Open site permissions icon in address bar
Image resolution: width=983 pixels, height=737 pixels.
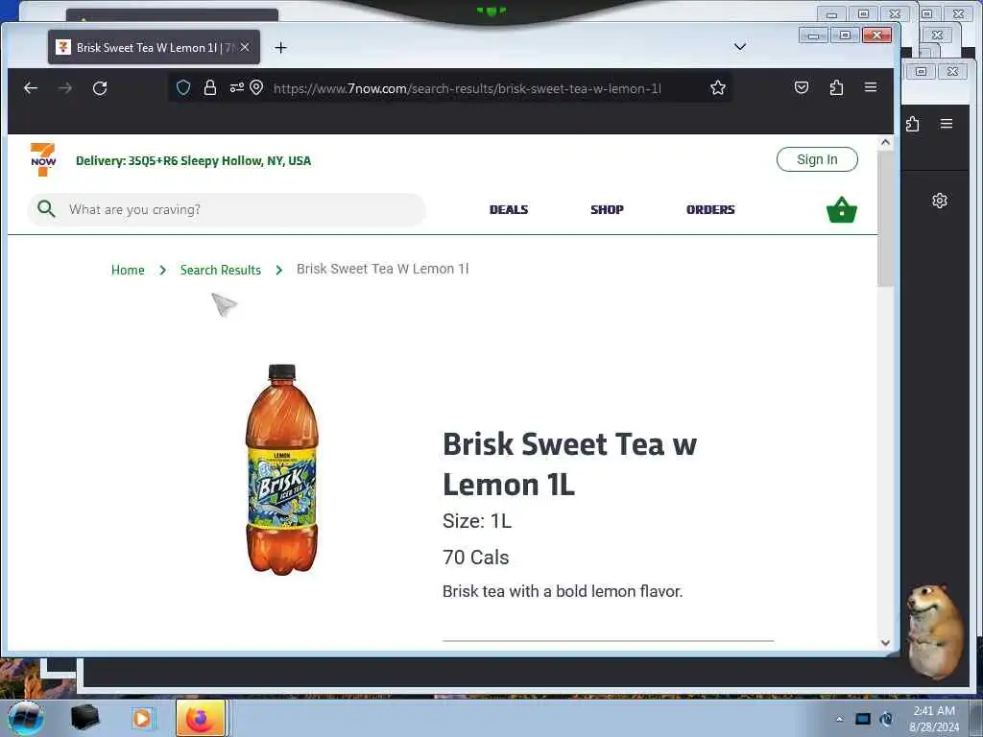(236, 87)
